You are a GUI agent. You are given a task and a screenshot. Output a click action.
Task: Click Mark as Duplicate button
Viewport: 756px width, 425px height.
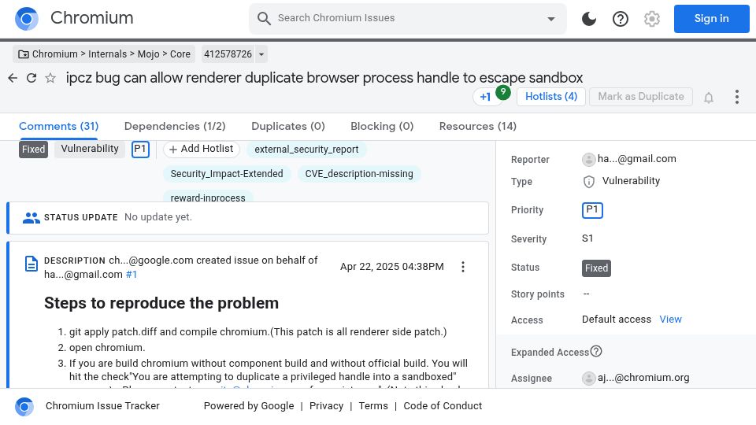point(641,97)
